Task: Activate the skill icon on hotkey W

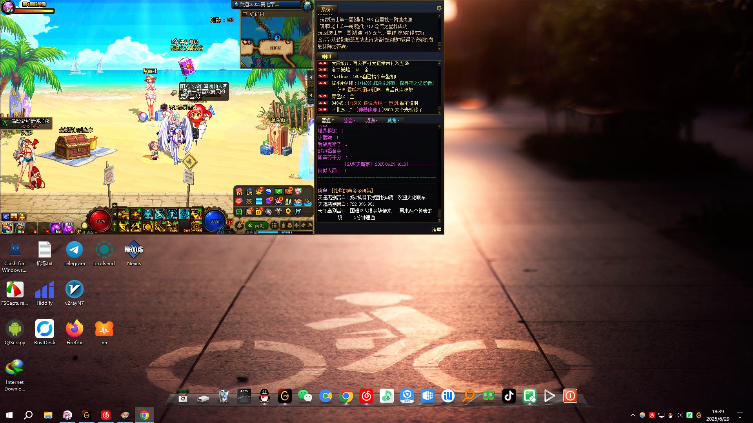Action: click(x=136, y=214)
